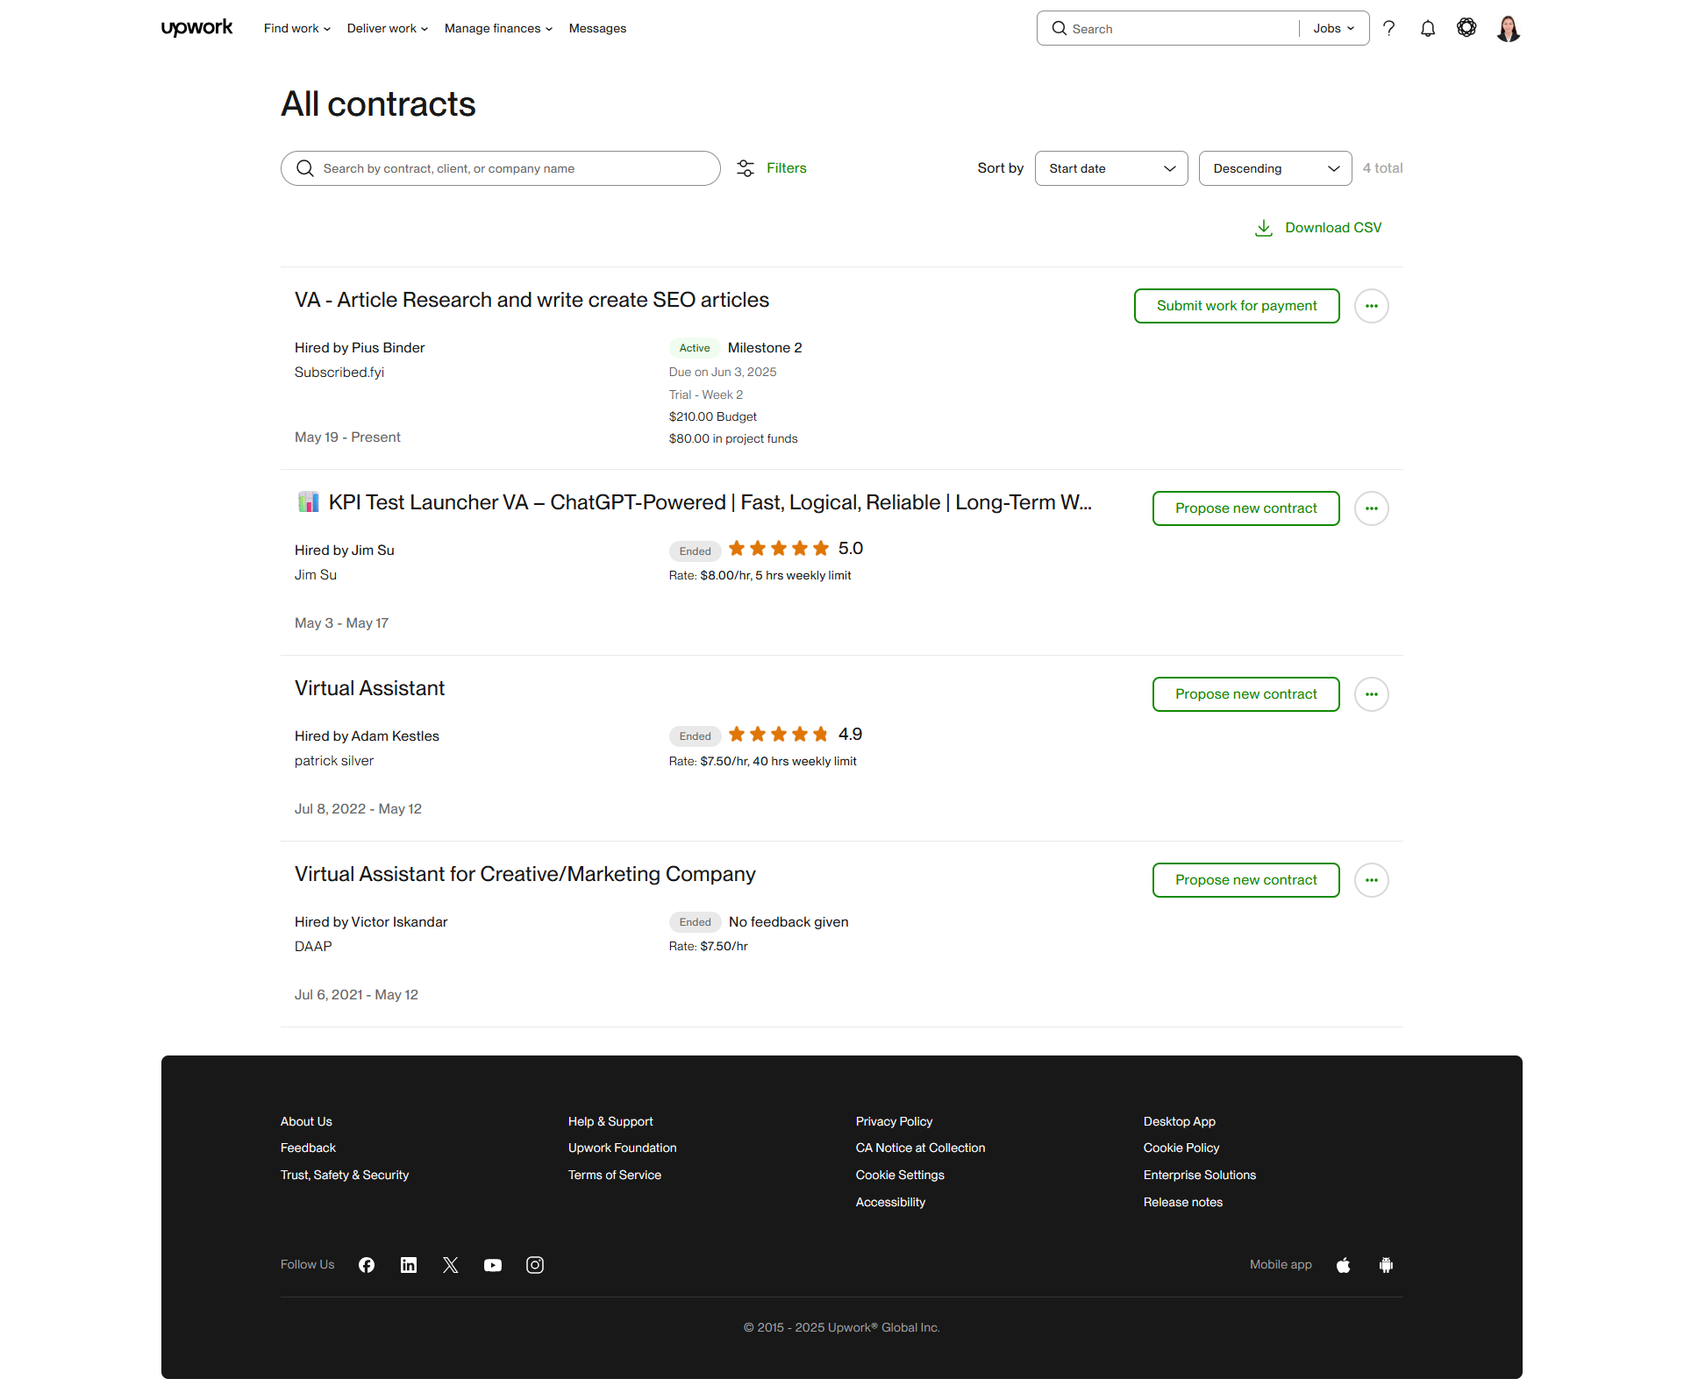
Task: Open the notifications bell
Action: pos(1428,29)
